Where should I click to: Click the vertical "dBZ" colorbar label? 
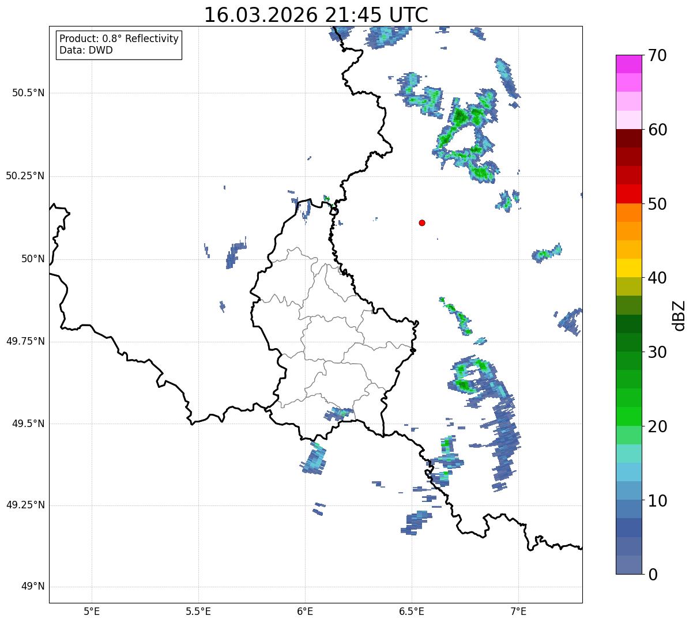tap(679, 315)
